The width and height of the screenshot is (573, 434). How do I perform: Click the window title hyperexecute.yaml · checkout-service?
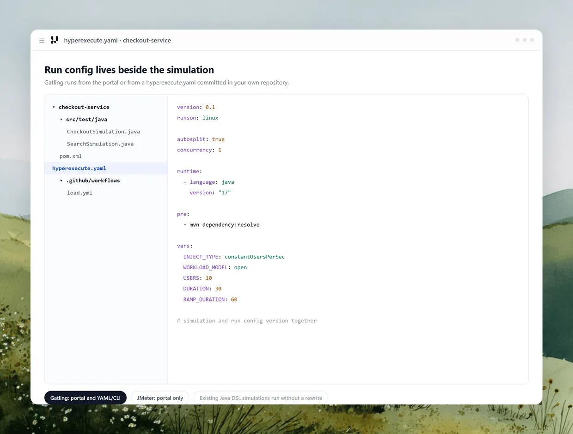(x=117, y=40)
